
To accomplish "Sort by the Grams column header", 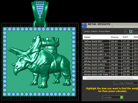I will 116,37.
